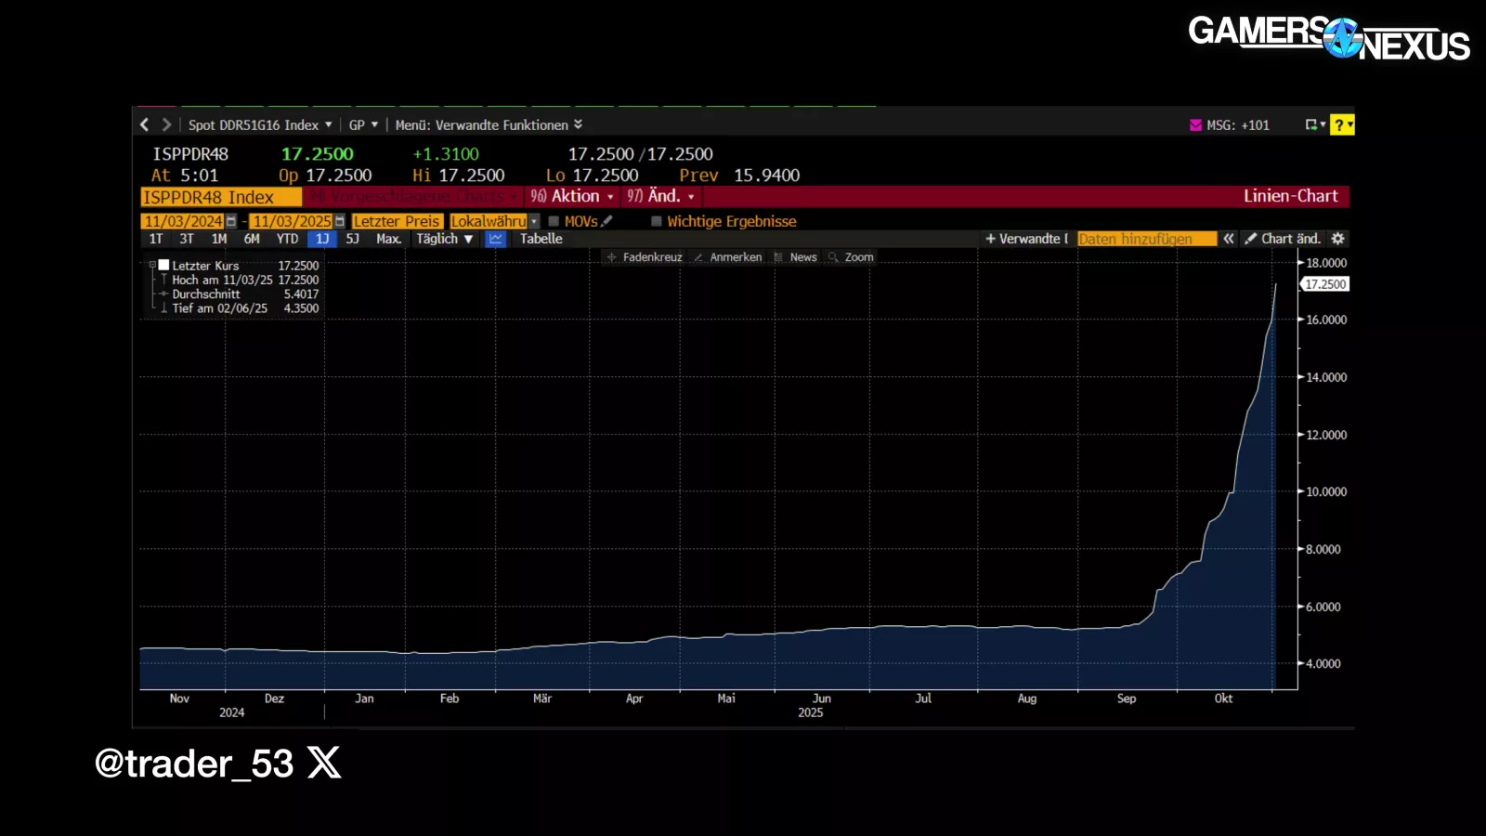Screen dimensions: 1486x836
Task: Click the Chart änd. button
Action: [1283, 239]
